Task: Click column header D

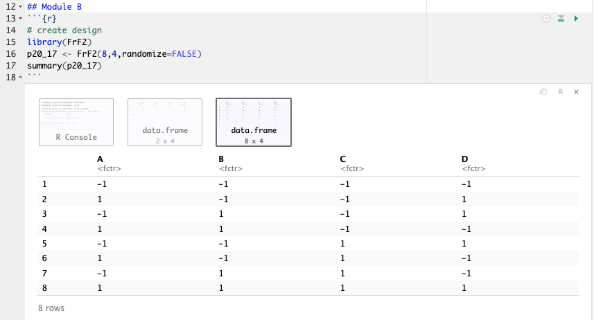Action: coord(464,159)
